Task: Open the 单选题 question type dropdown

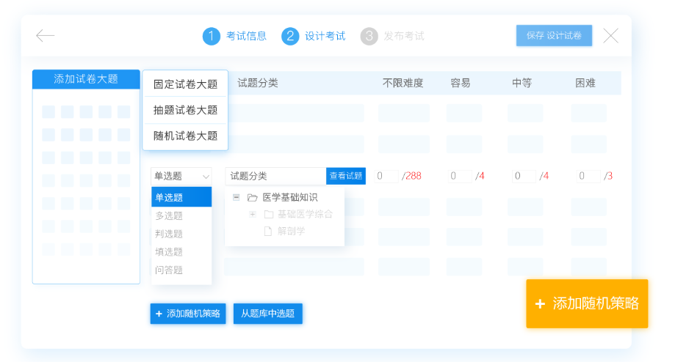Action: [181, 176]
